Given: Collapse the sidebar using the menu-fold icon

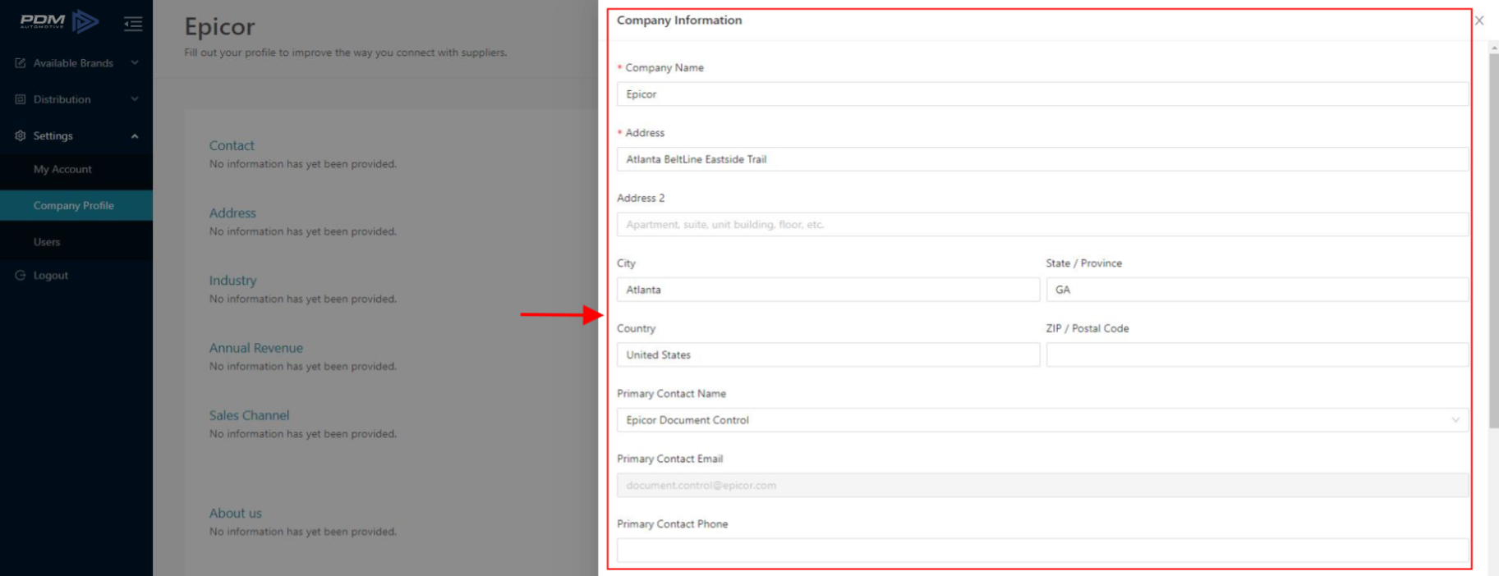Looking at the screenshot, I should [x=133, y=24].
